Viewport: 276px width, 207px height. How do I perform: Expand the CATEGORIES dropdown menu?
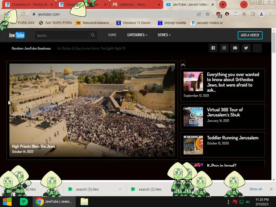coord(137,35)
